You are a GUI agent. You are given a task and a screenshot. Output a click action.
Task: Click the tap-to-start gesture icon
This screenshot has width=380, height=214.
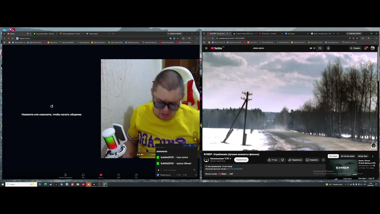tap(52, 106)
